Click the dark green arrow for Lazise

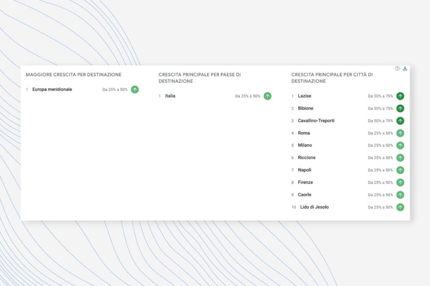coord(400,96)
